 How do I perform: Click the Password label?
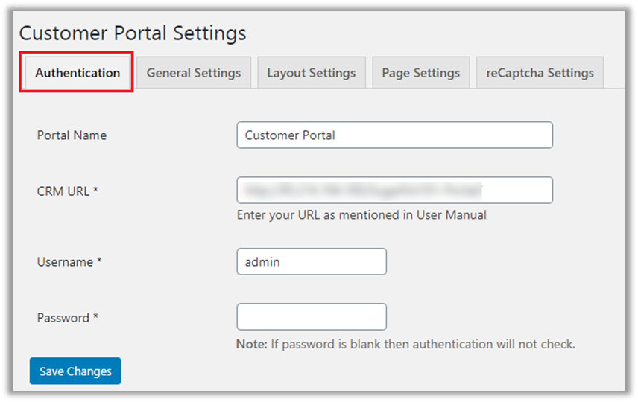click(63, 318)
